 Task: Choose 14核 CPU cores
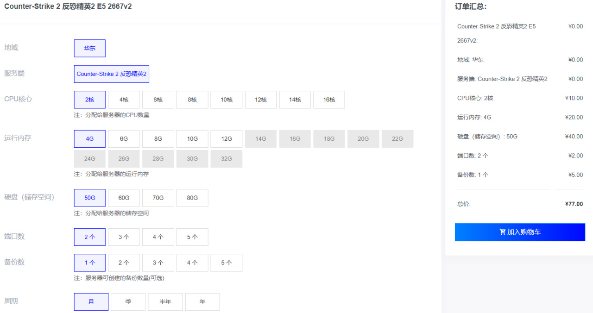click(x=295, y=100)
